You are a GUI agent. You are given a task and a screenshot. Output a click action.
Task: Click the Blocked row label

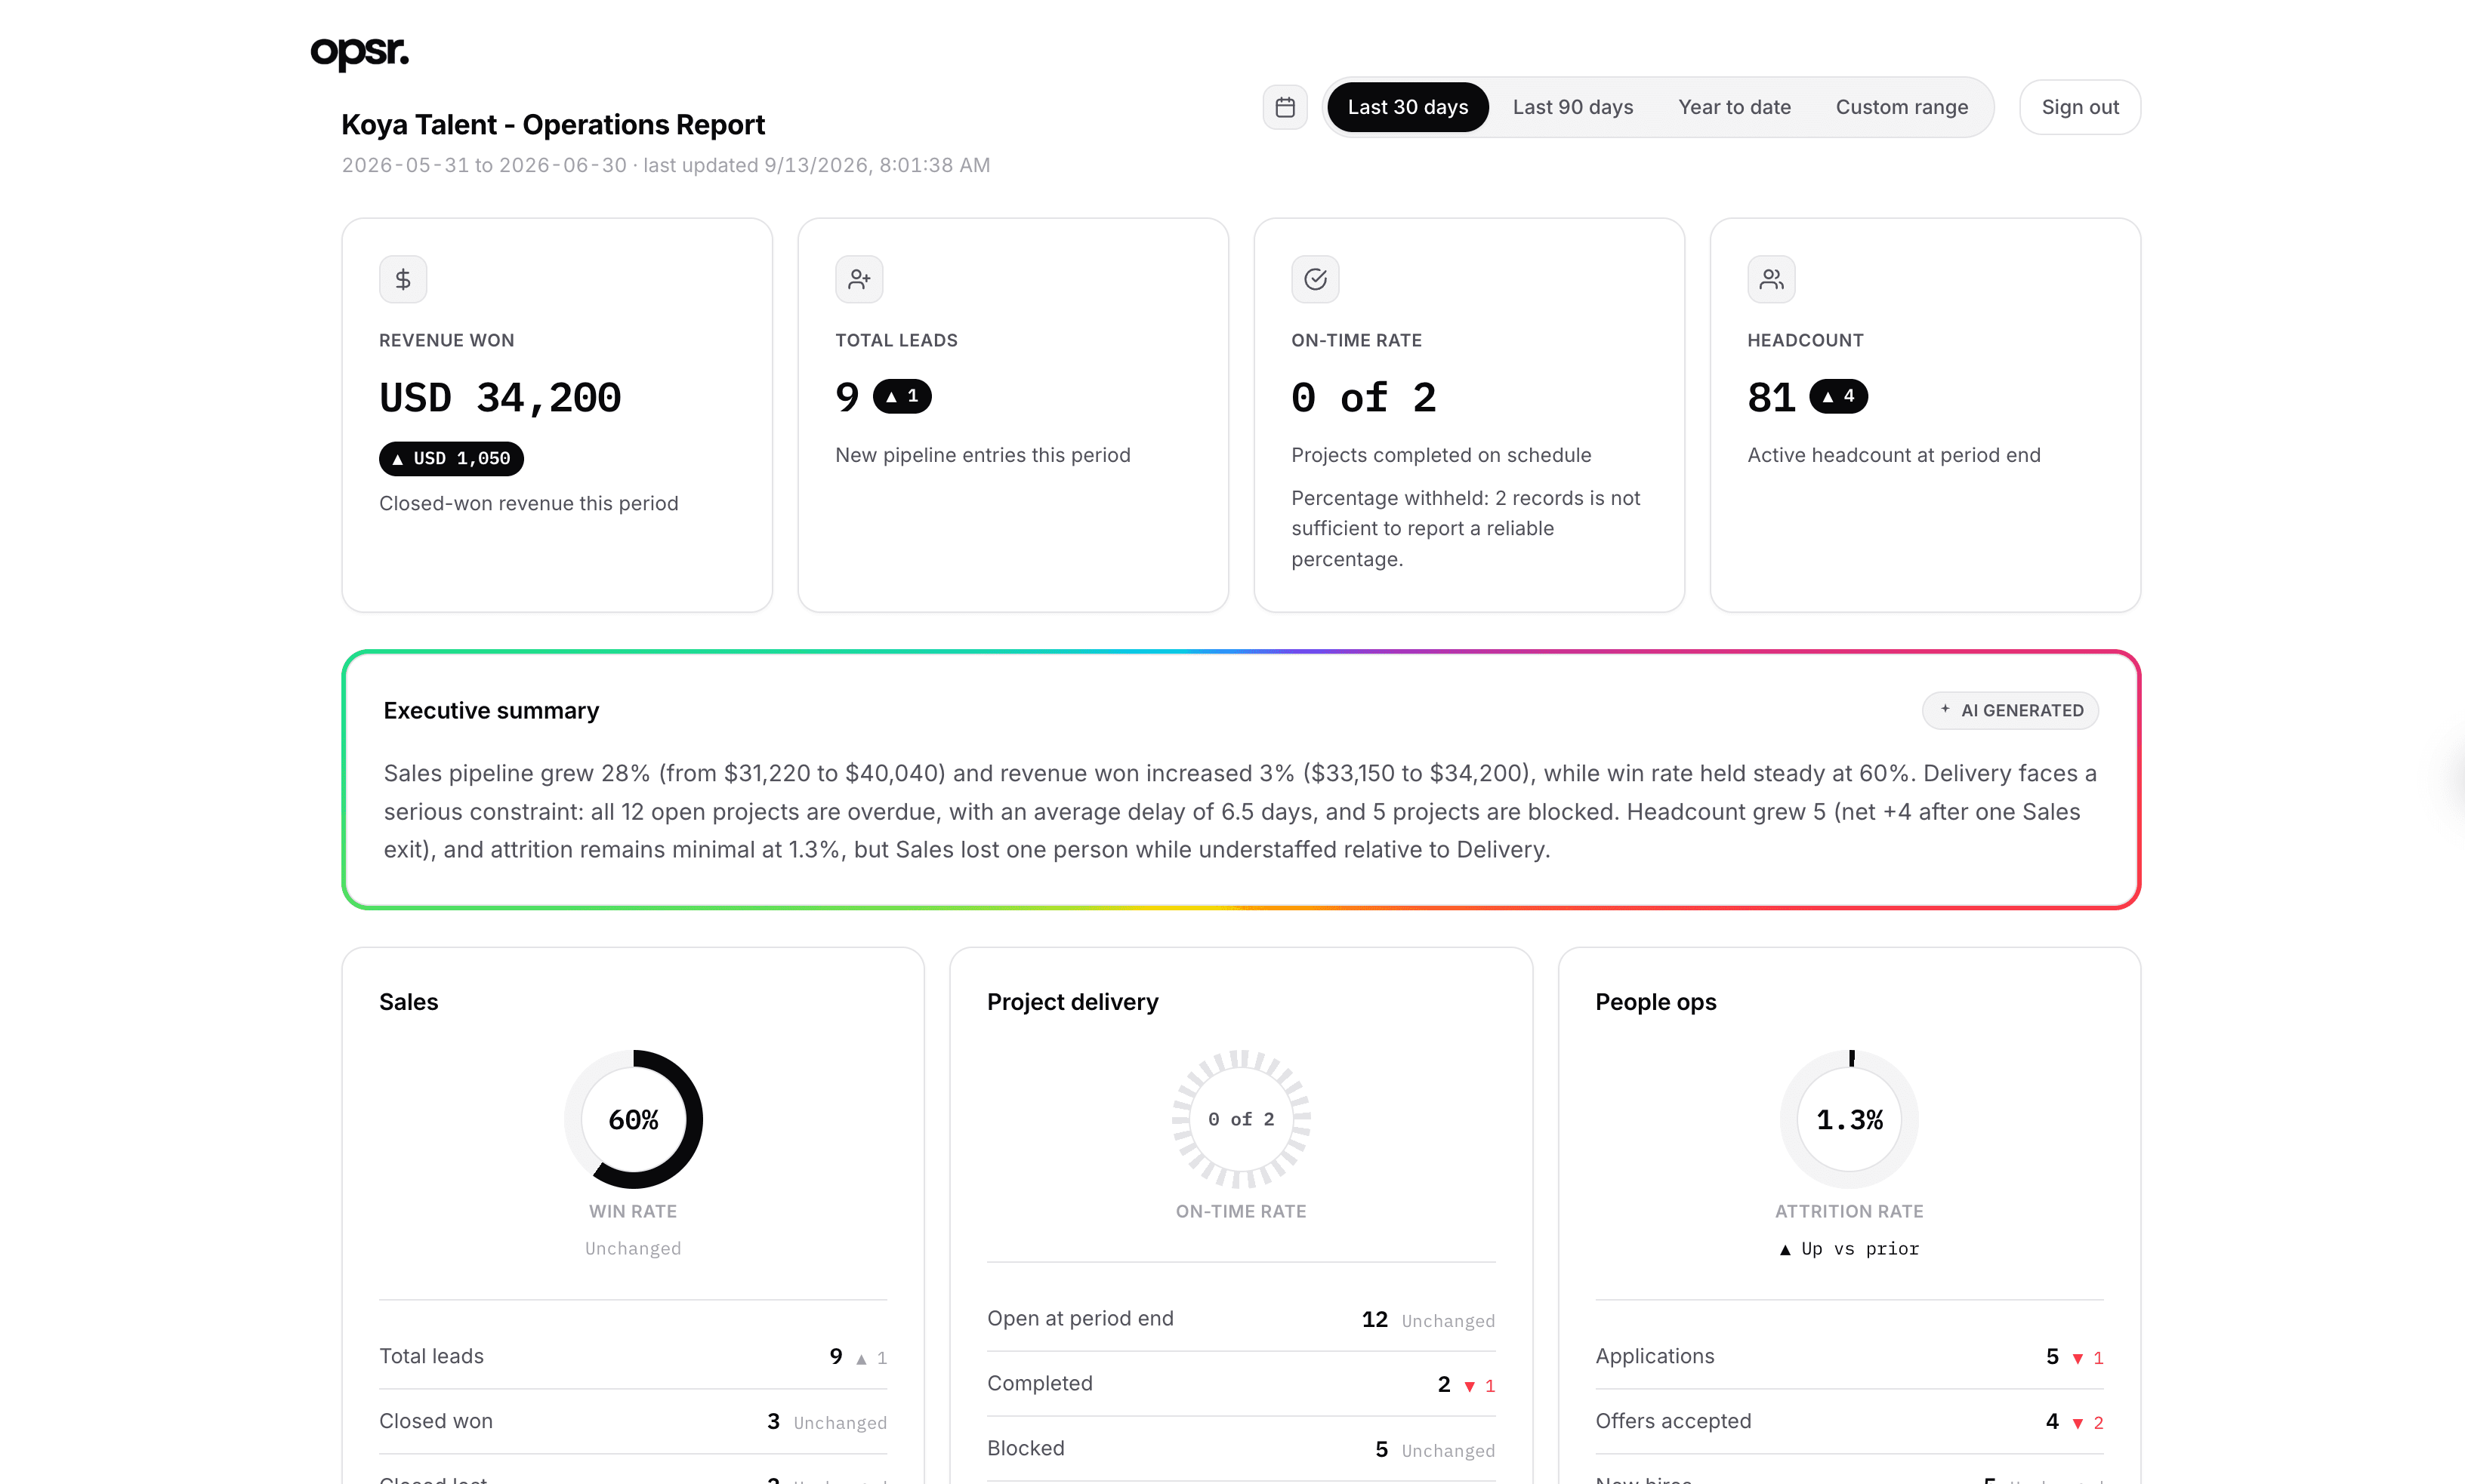click(1026, 1448)
